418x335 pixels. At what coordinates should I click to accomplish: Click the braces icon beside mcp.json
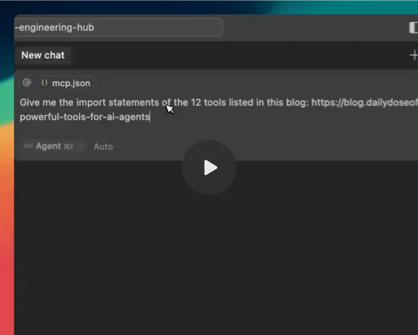45,83
